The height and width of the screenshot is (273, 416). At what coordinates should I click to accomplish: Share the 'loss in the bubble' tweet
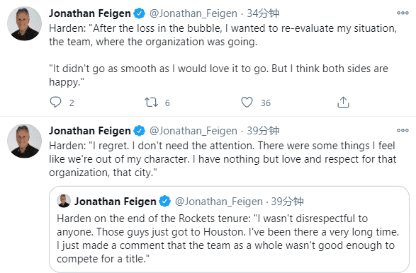[343, 103]
